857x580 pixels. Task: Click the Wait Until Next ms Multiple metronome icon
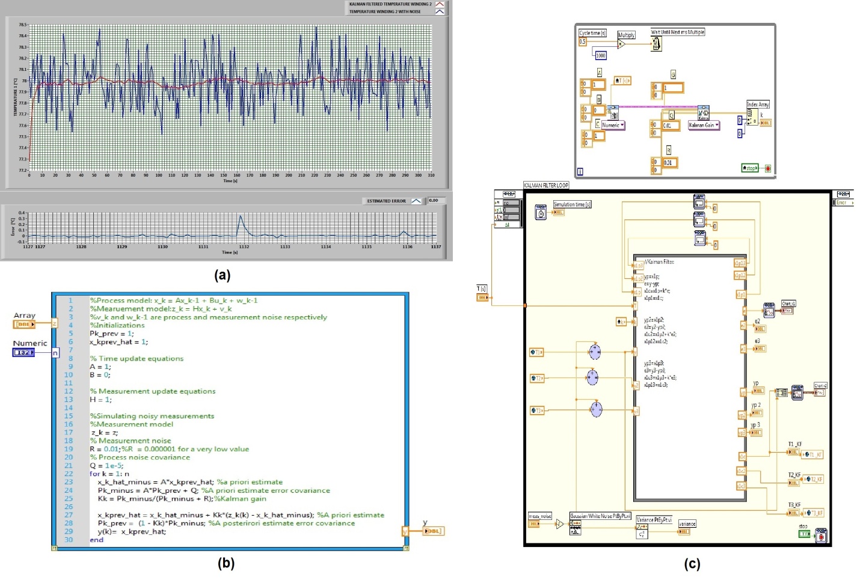[x=656, y=44]
